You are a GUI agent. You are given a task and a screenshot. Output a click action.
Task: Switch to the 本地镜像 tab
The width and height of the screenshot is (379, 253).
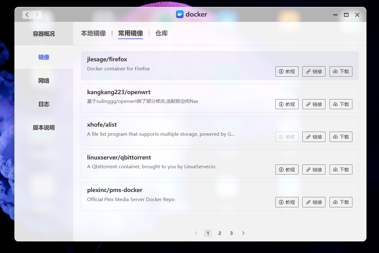(x=93, y=33)
